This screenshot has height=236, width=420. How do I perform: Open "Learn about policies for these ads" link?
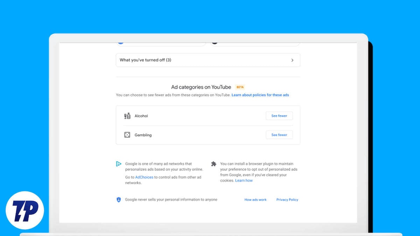(260, 95)
